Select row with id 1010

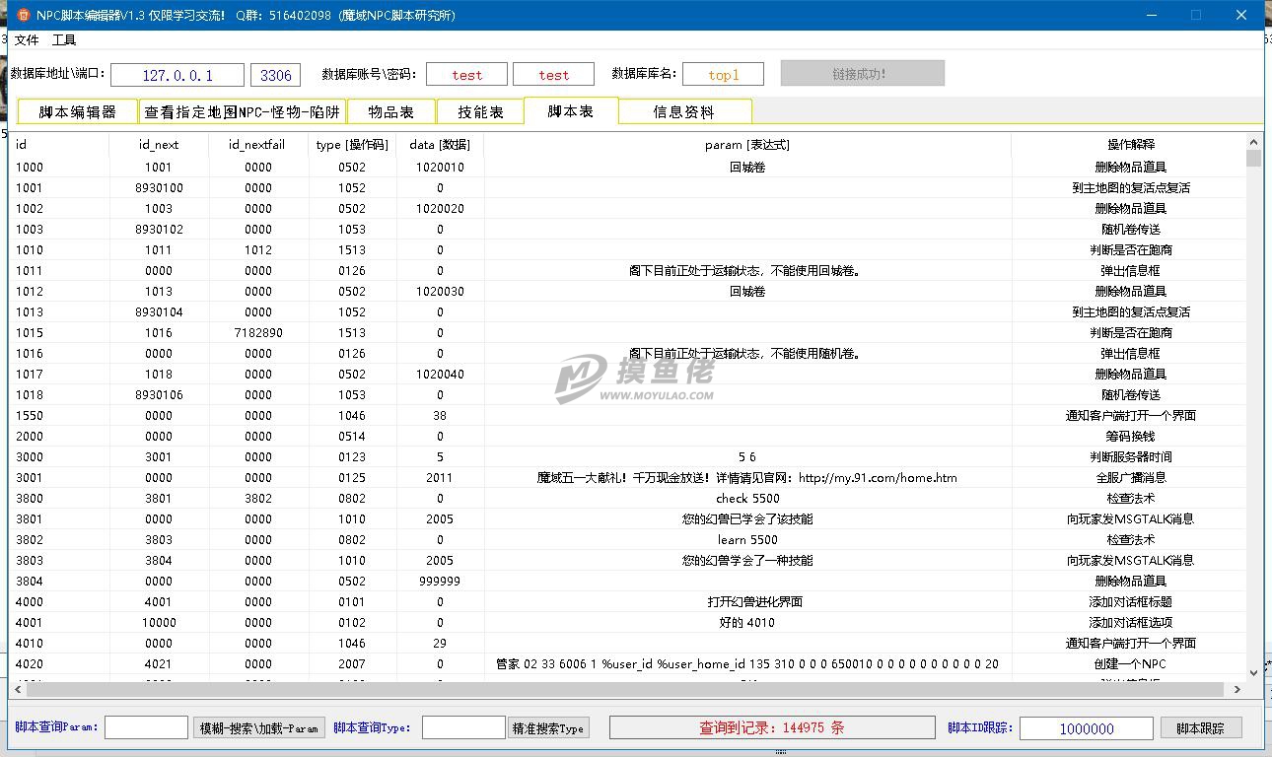tap(628, 250)
